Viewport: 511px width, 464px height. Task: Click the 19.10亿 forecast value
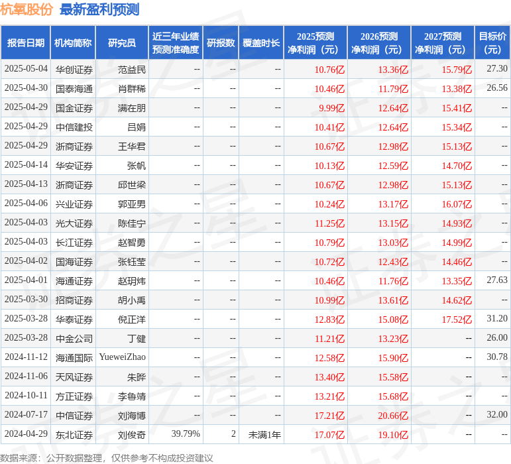[393, 435]
